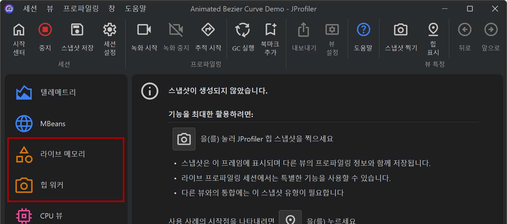Open the 뷰 menu
This screenshot has height=224, width=507.
coord(50,9)
